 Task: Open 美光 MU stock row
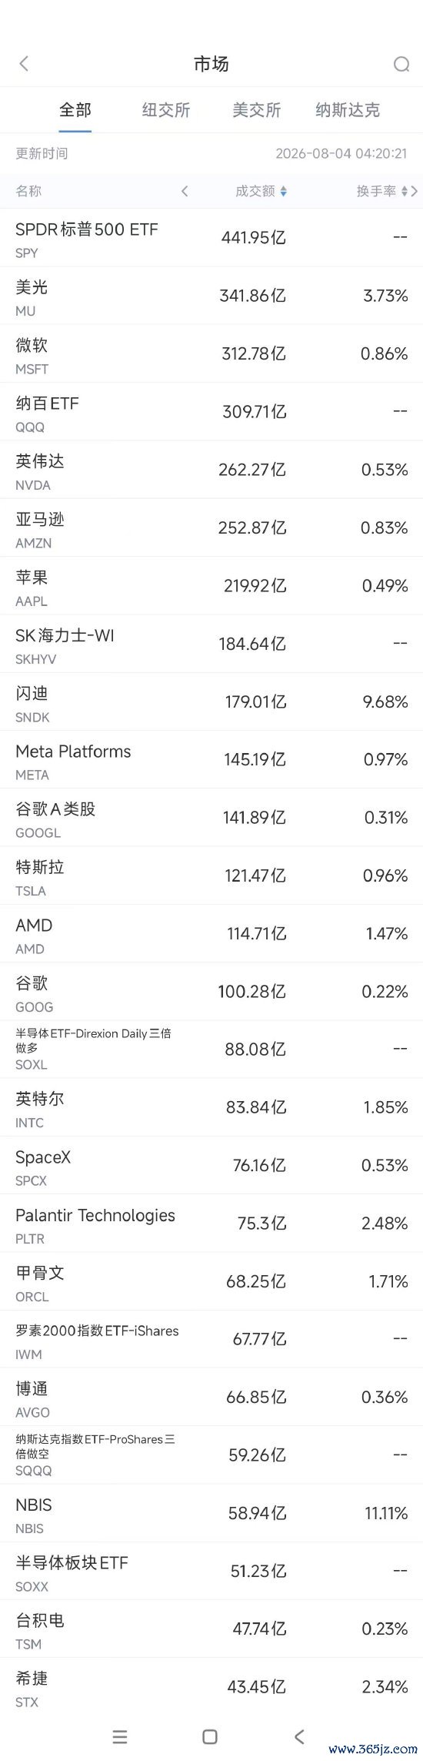(x=211, y=296)
